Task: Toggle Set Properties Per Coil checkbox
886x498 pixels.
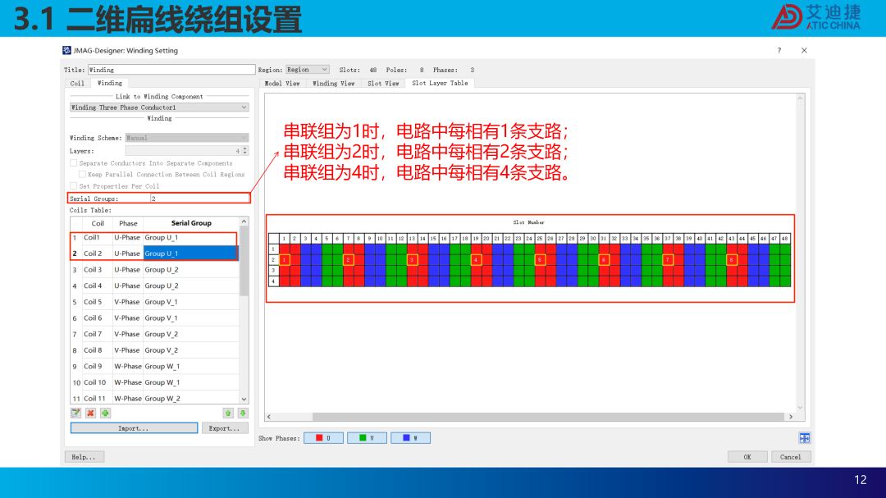Action: pyautogui.click(x=74, y=186)
